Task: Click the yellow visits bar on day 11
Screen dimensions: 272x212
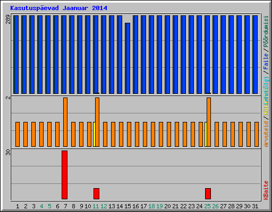Action: (x=94, y=134)
